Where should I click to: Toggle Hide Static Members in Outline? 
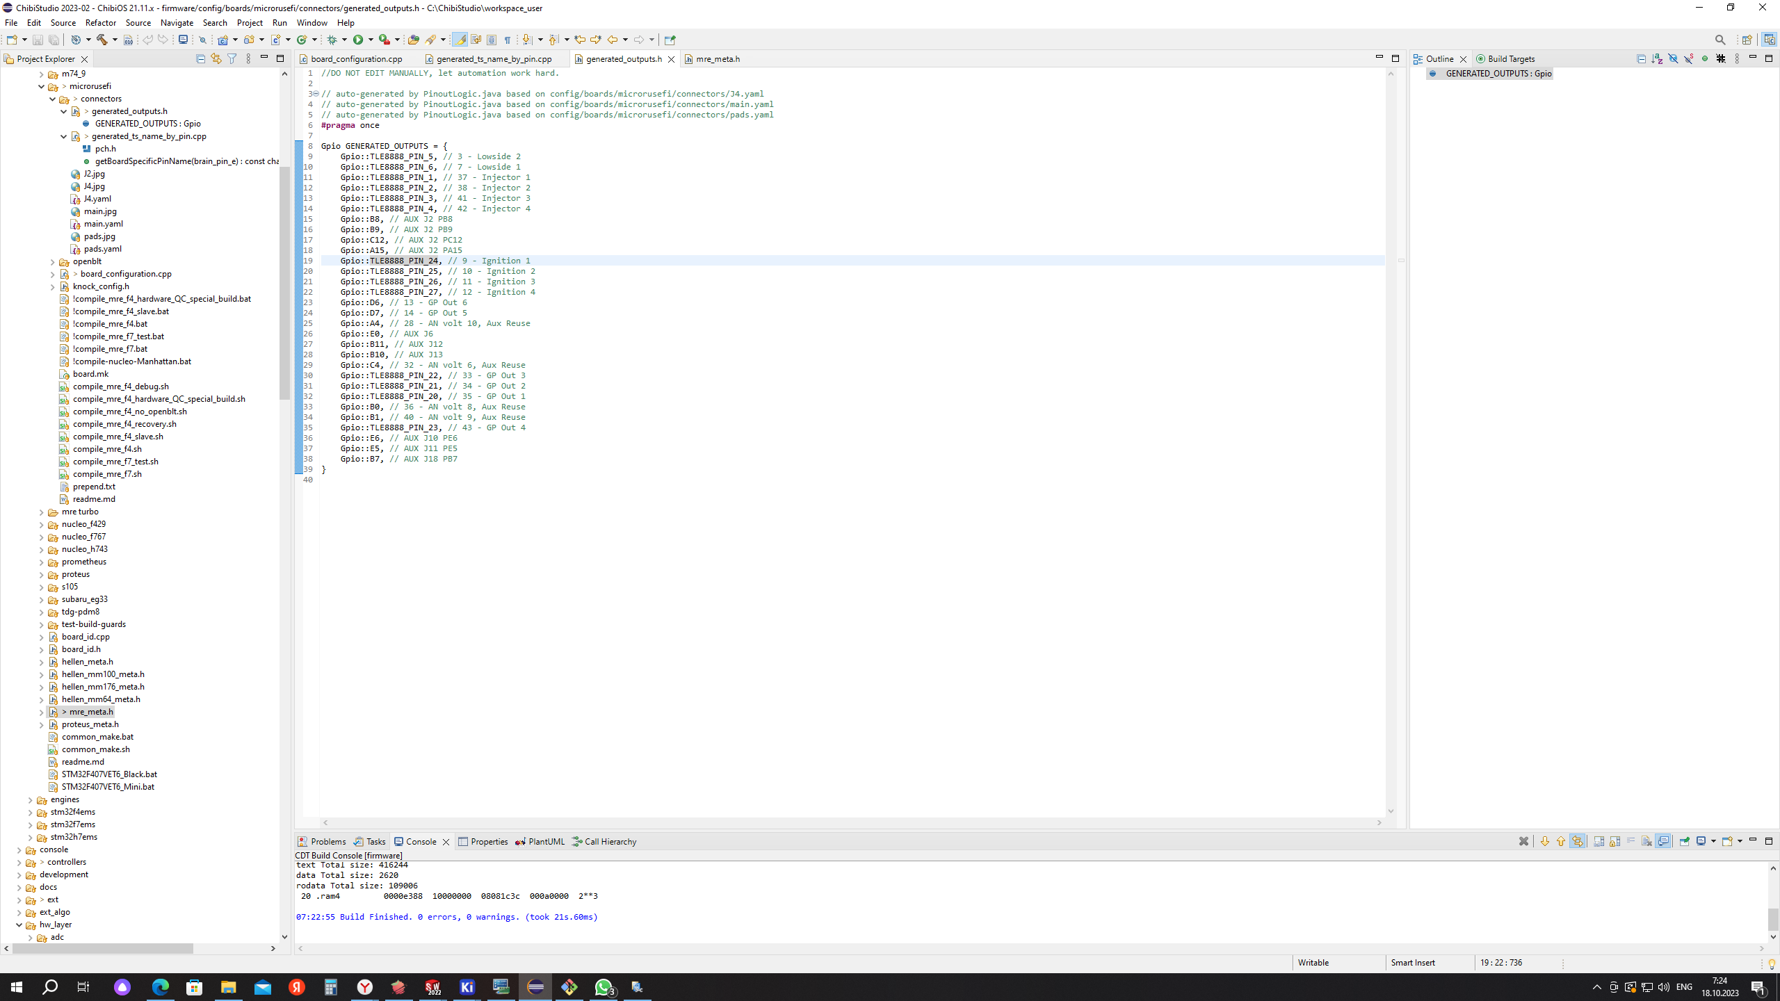[1689, 59]
